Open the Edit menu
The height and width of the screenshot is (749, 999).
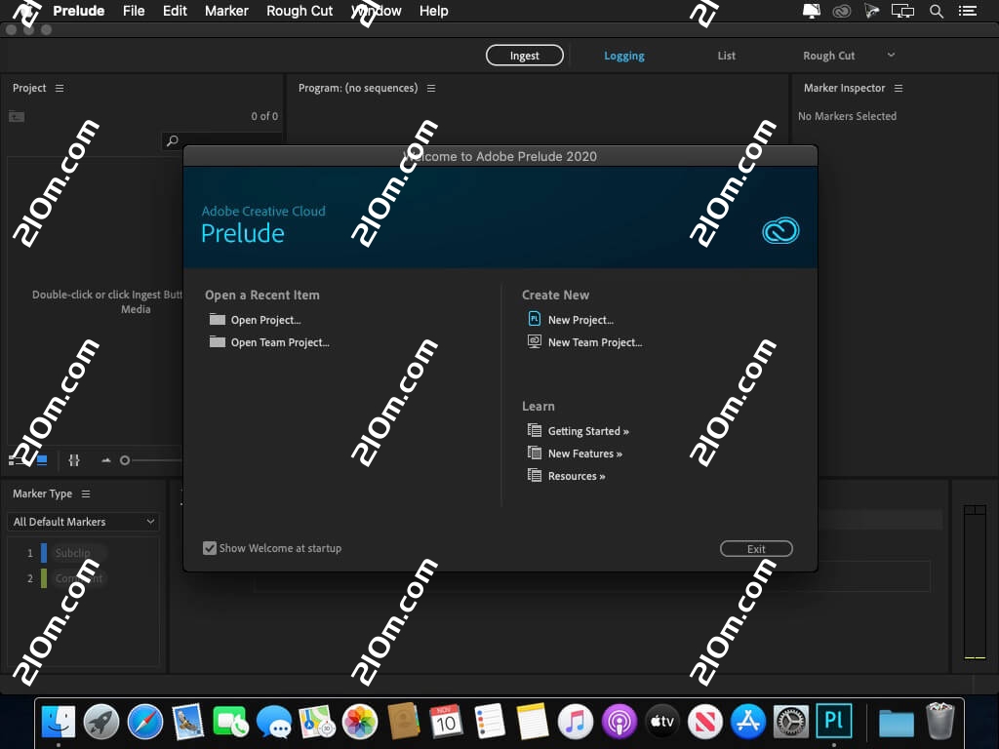point(175,11)
